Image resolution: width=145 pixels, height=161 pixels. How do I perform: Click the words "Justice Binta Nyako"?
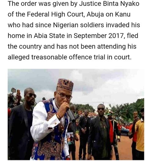click(109, 4)
